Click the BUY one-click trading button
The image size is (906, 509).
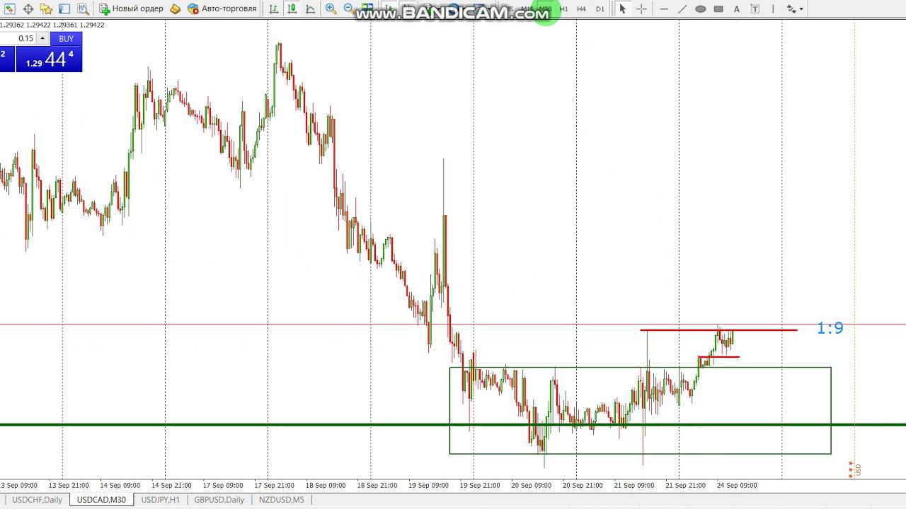66,39
